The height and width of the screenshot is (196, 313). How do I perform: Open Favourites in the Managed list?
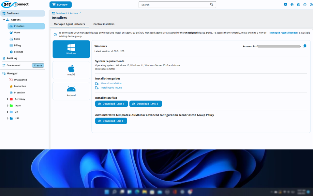click(x=20, y=86)
